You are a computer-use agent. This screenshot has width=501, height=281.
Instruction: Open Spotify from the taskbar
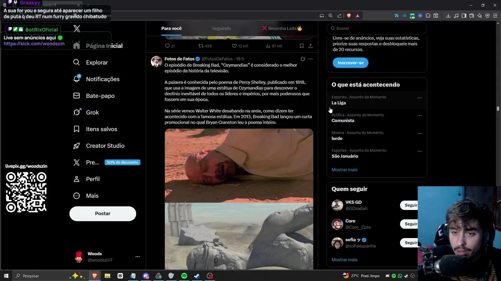point(184,276)
